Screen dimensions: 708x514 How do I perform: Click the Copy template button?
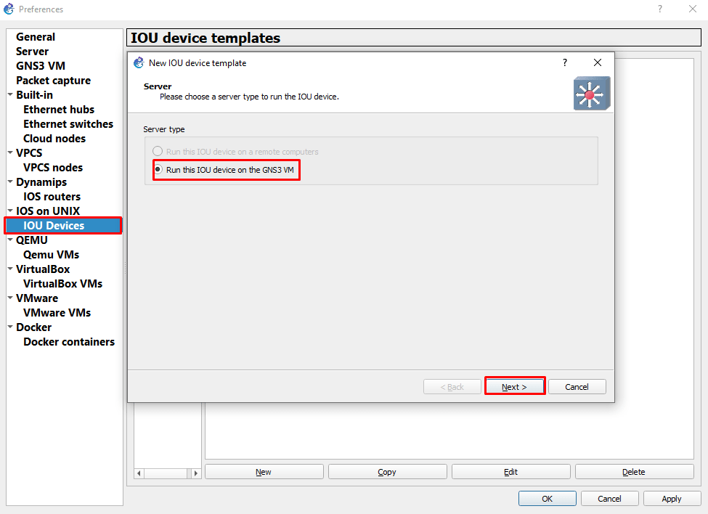(388, 472)
